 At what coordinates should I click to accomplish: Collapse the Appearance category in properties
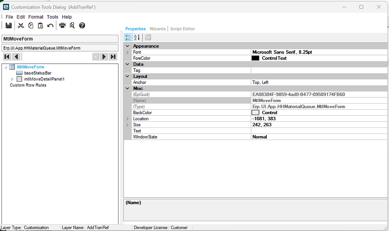(127, 46)
